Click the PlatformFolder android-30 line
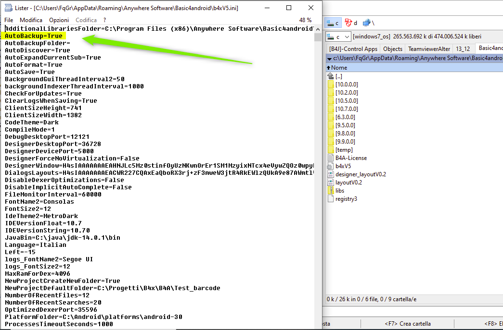The image size is (503, 330). [x=94, y=317]
